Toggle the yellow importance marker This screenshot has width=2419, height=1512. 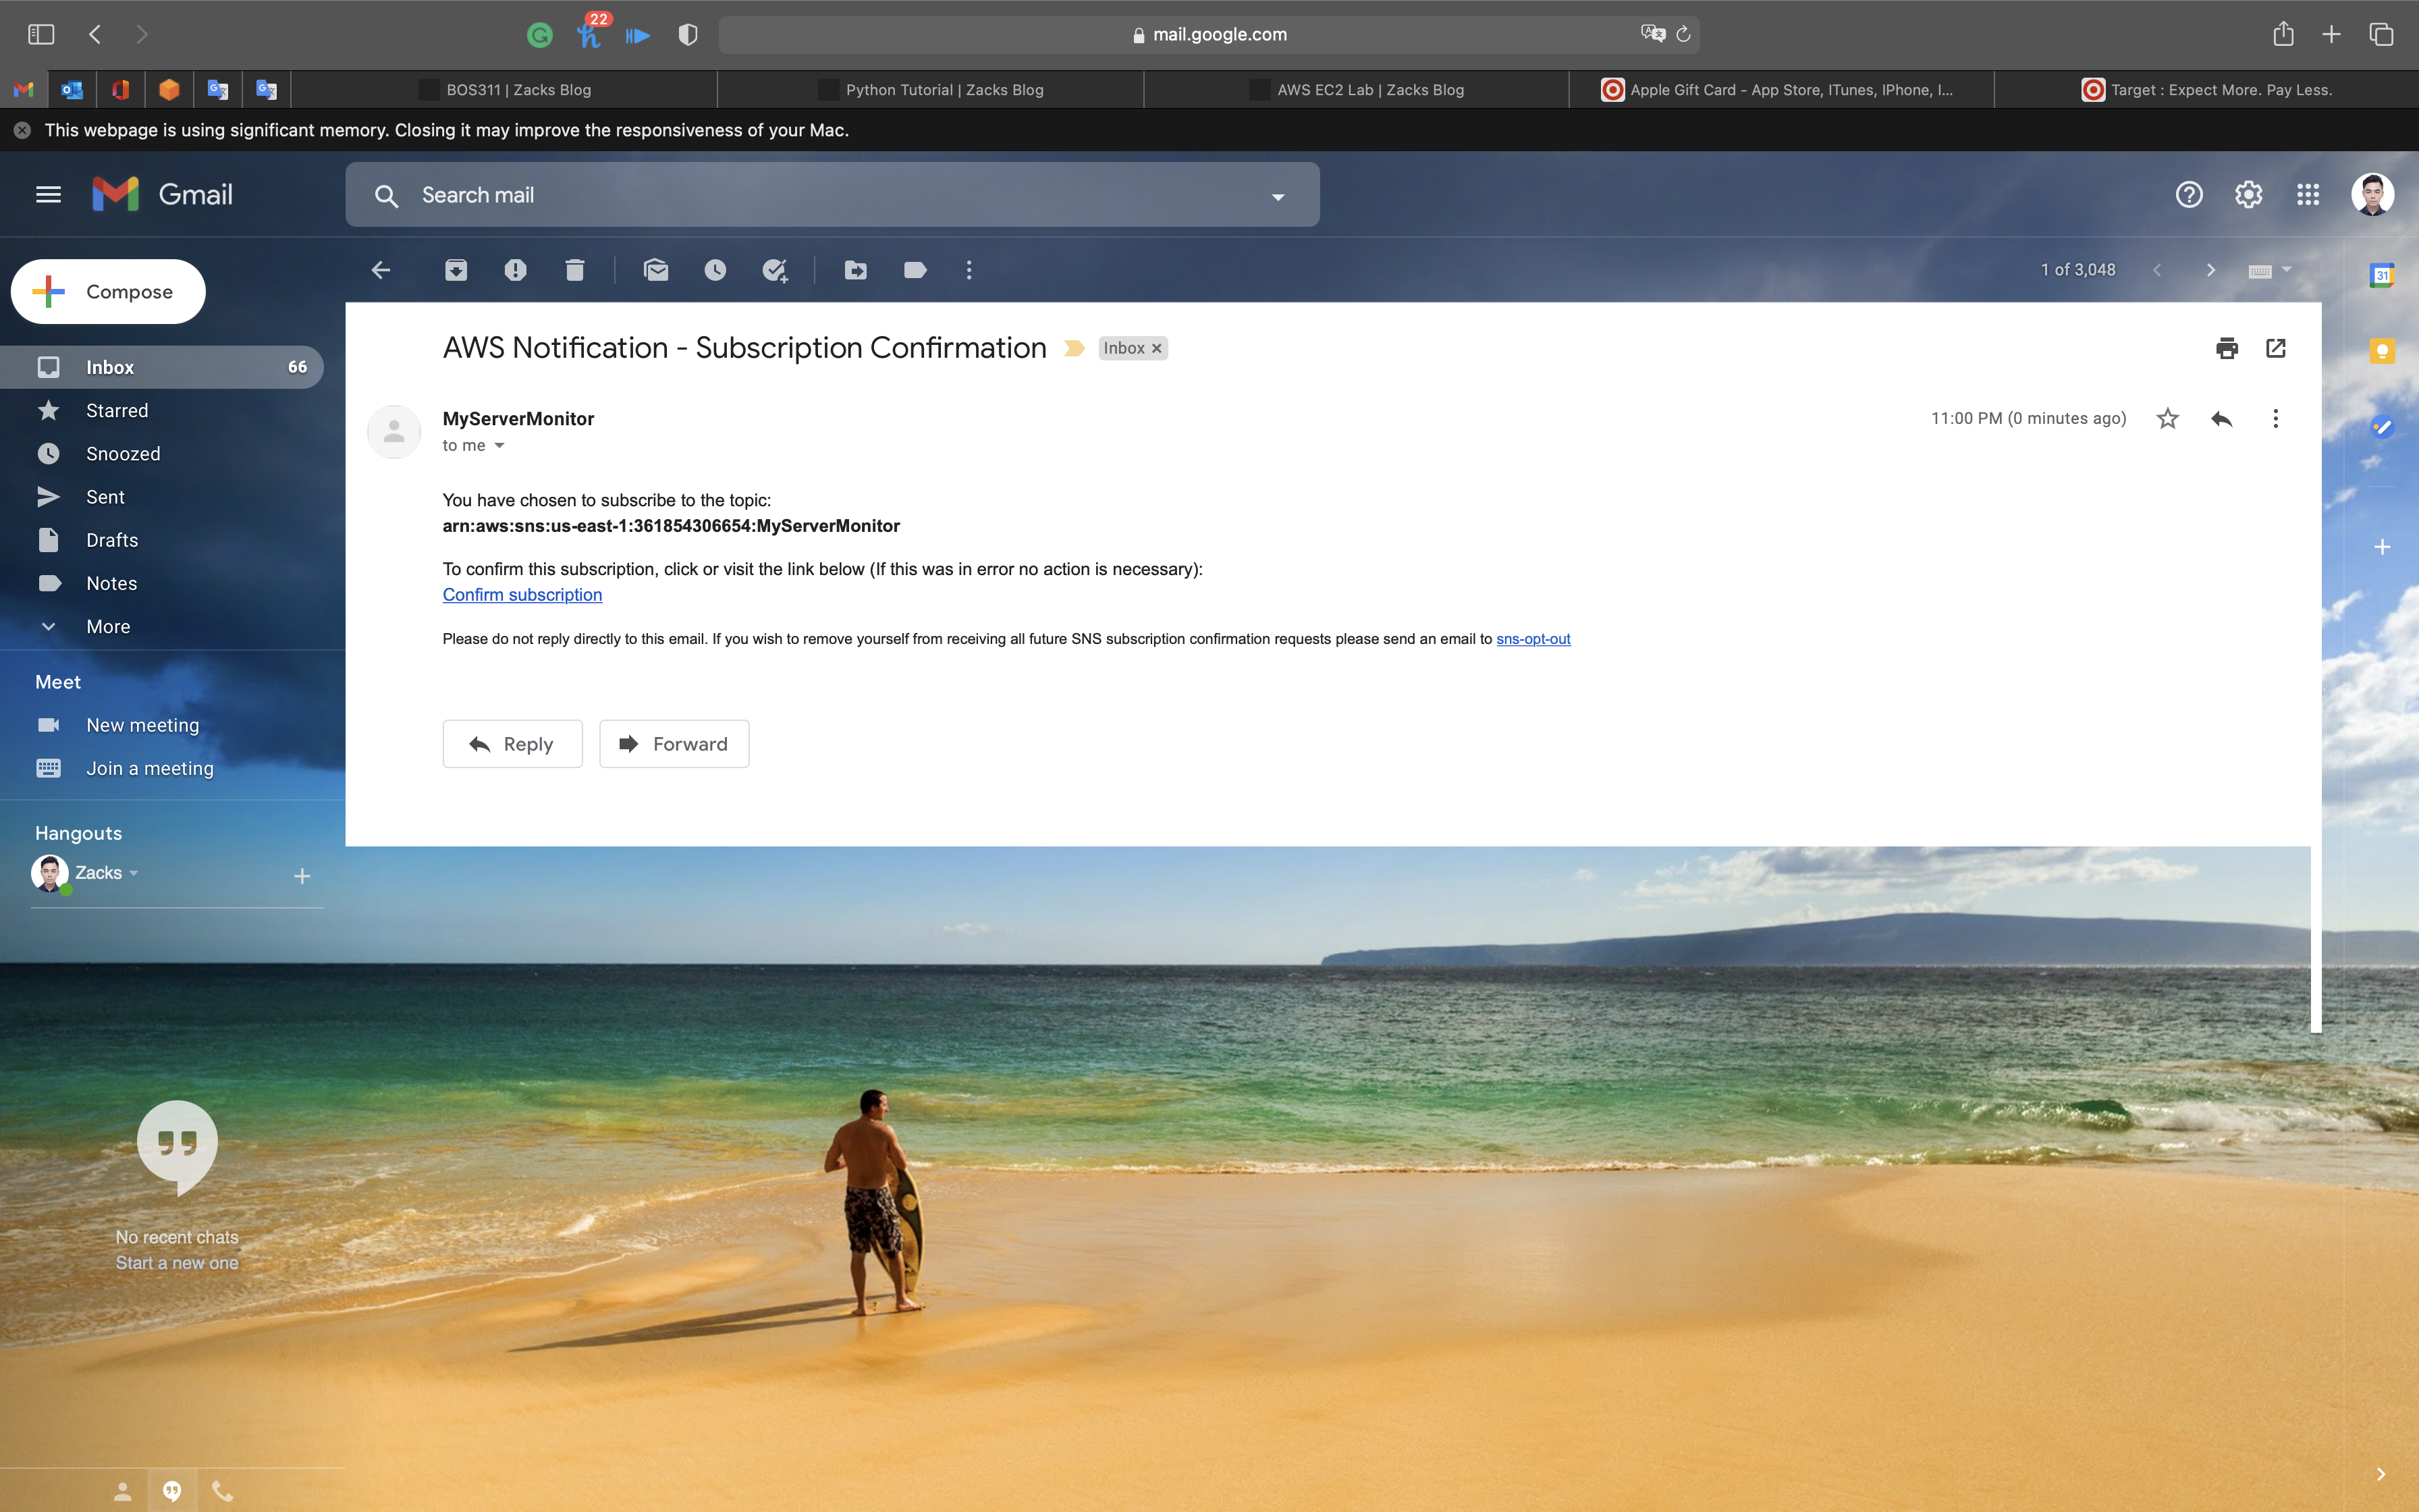point(1074,348)
